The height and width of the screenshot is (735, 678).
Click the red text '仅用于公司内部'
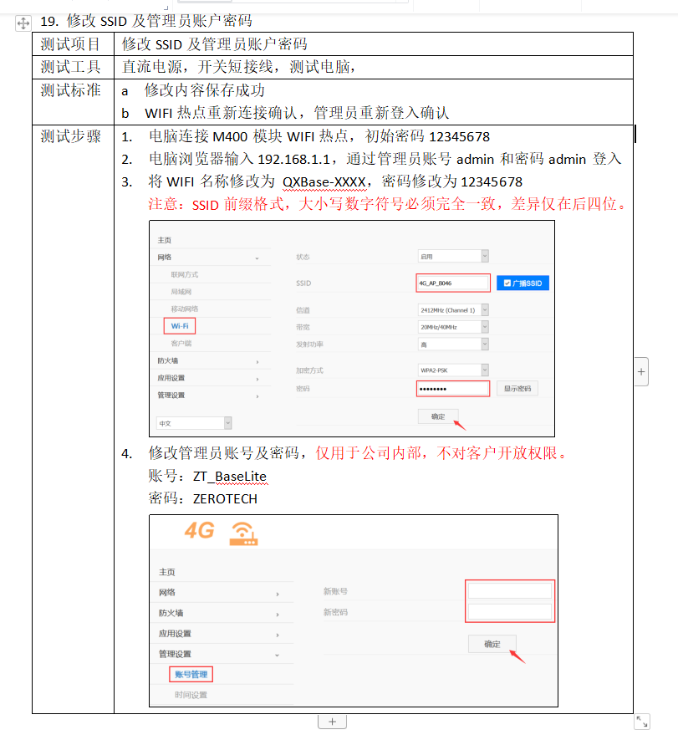click(x=368, y=453)
